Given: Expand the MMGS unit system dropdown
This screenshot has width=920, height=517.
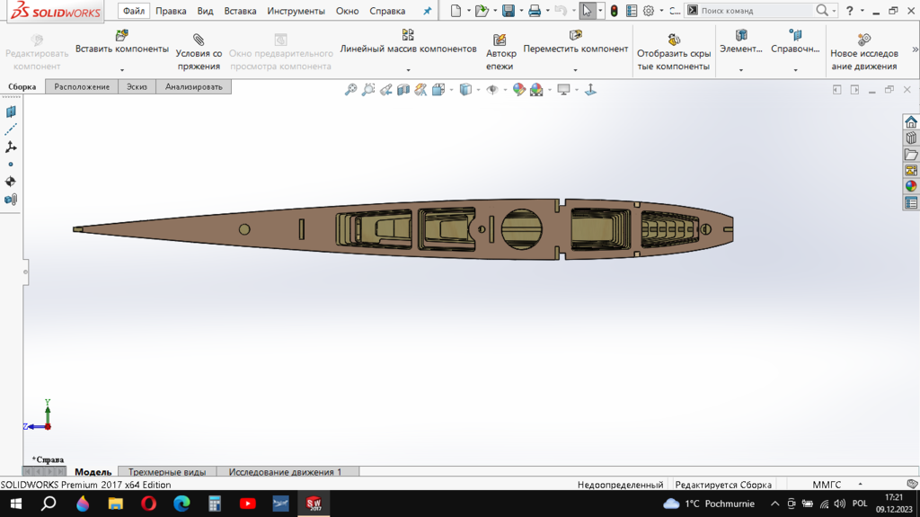Looking at the screenshot, I should point(860,485).
